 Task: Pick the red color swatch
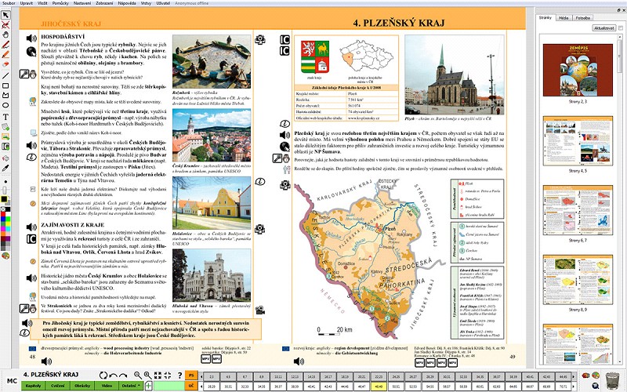click(4, 215)
